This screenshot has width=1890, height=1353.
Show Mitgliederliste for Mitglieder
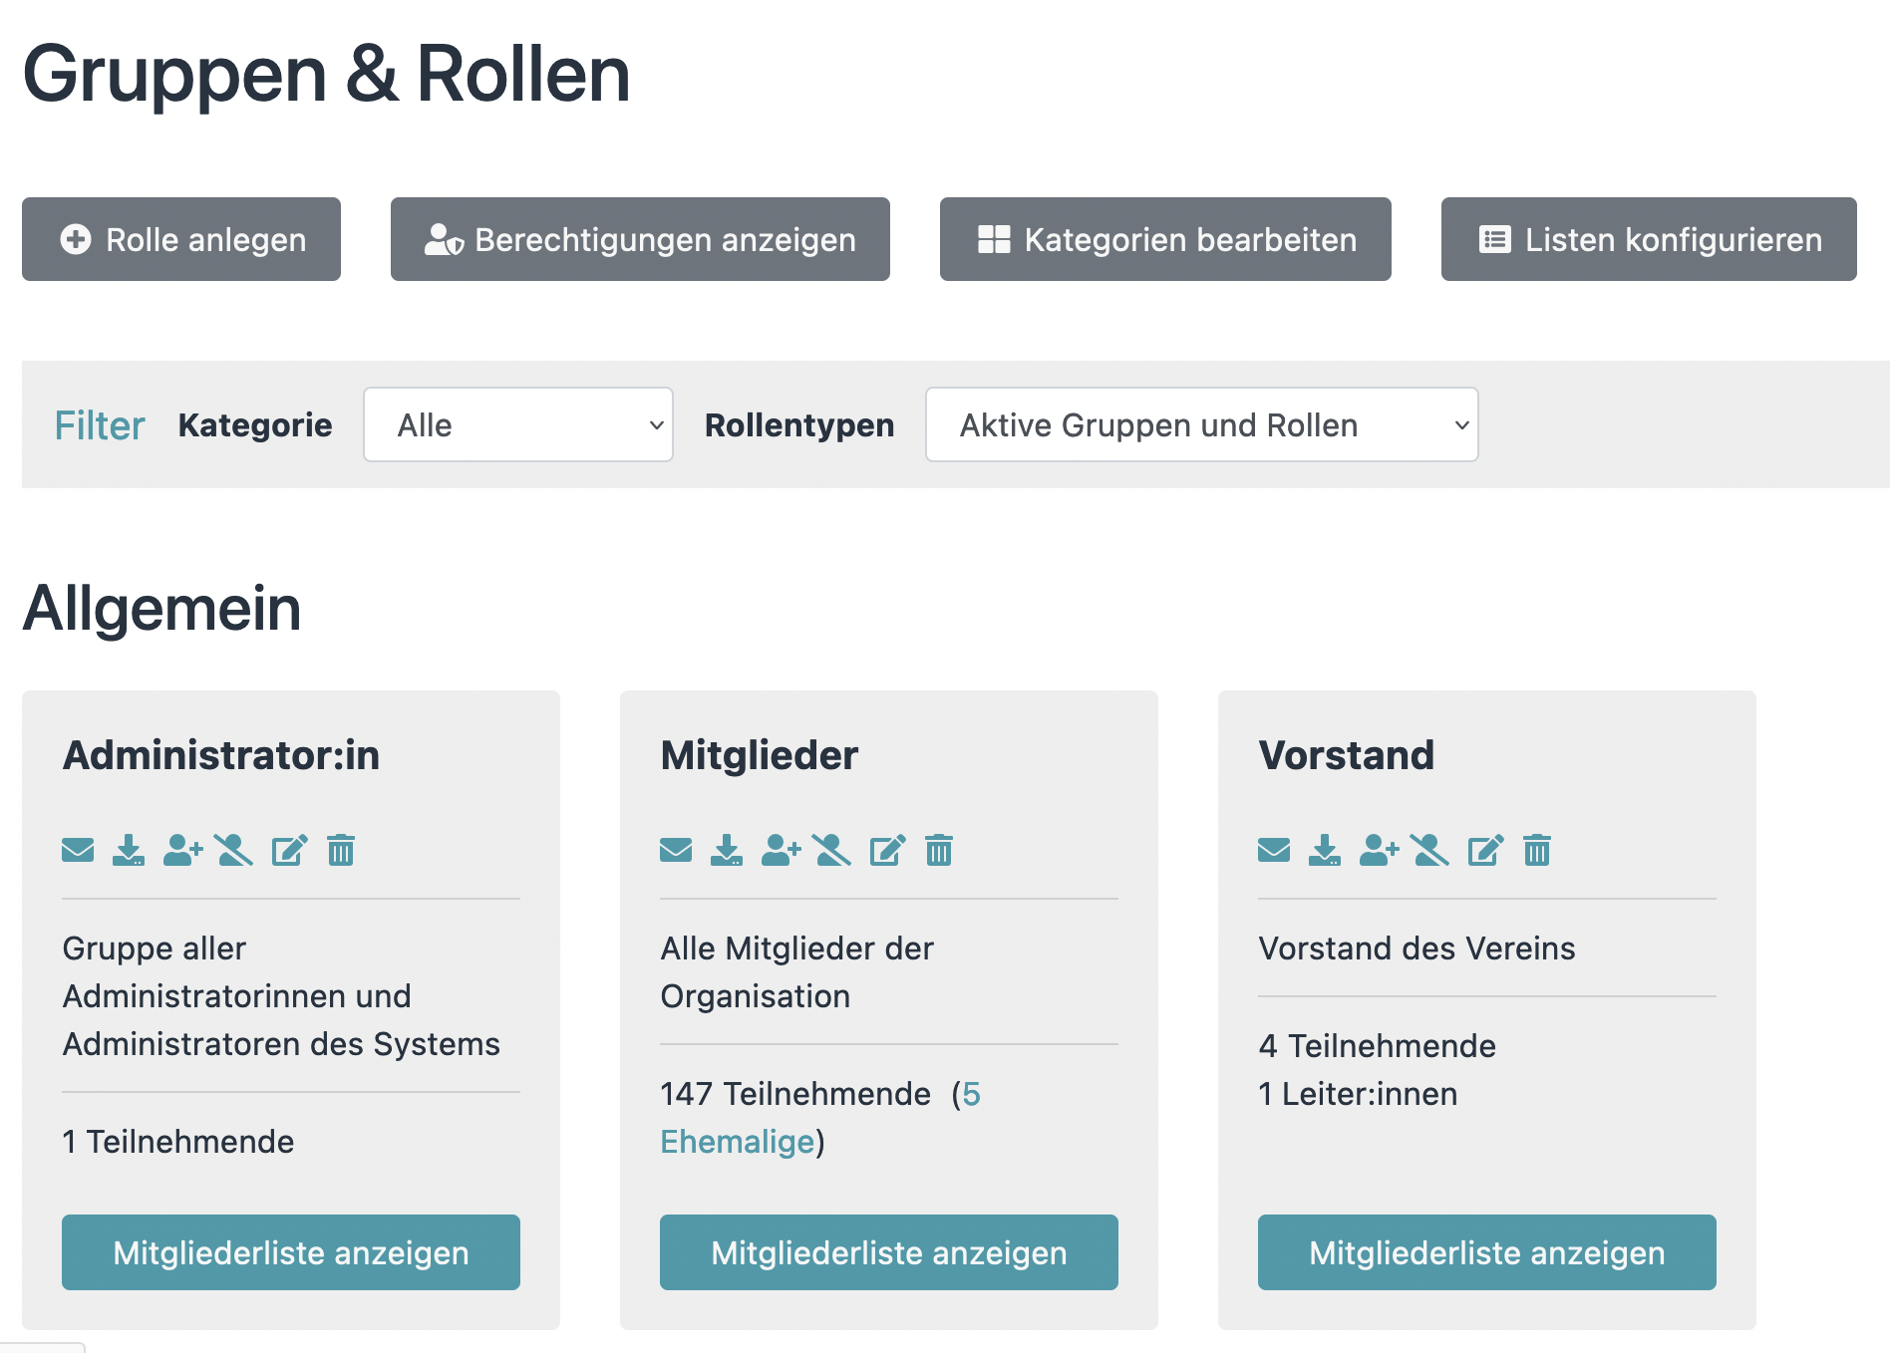888,1252
